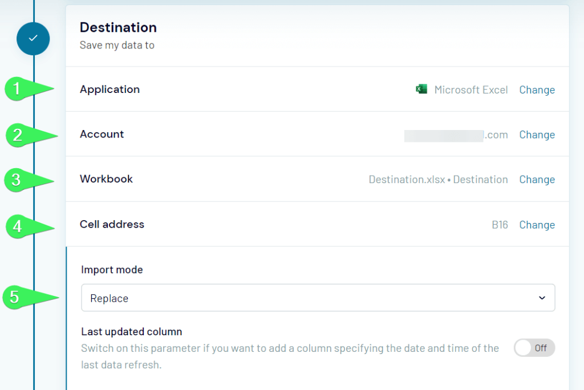
Task: Select the Application row label
Action: (109, 90)
